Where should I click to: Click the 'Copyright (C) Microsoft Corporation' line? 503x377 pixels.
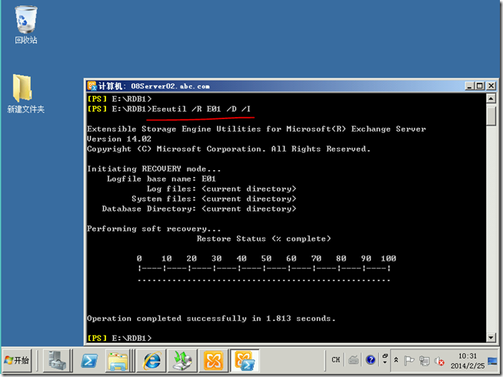(x=228, y=148)
